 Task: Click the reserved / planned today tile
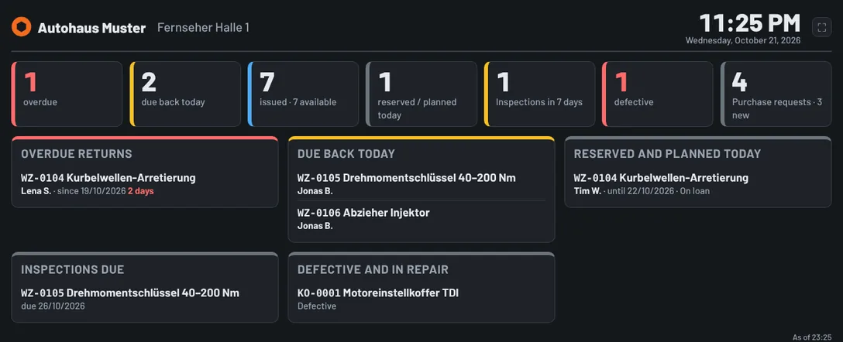[x=421, y=94]
